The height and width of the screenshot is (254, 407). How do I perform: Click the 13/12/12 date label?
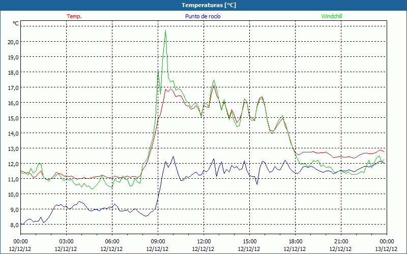[x=386, y=249]
